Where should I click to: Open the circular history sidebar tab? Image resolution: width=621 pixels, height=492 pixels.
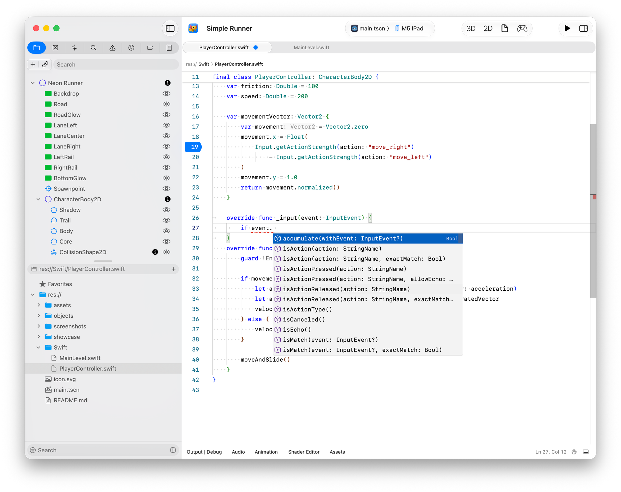(131, 48)
